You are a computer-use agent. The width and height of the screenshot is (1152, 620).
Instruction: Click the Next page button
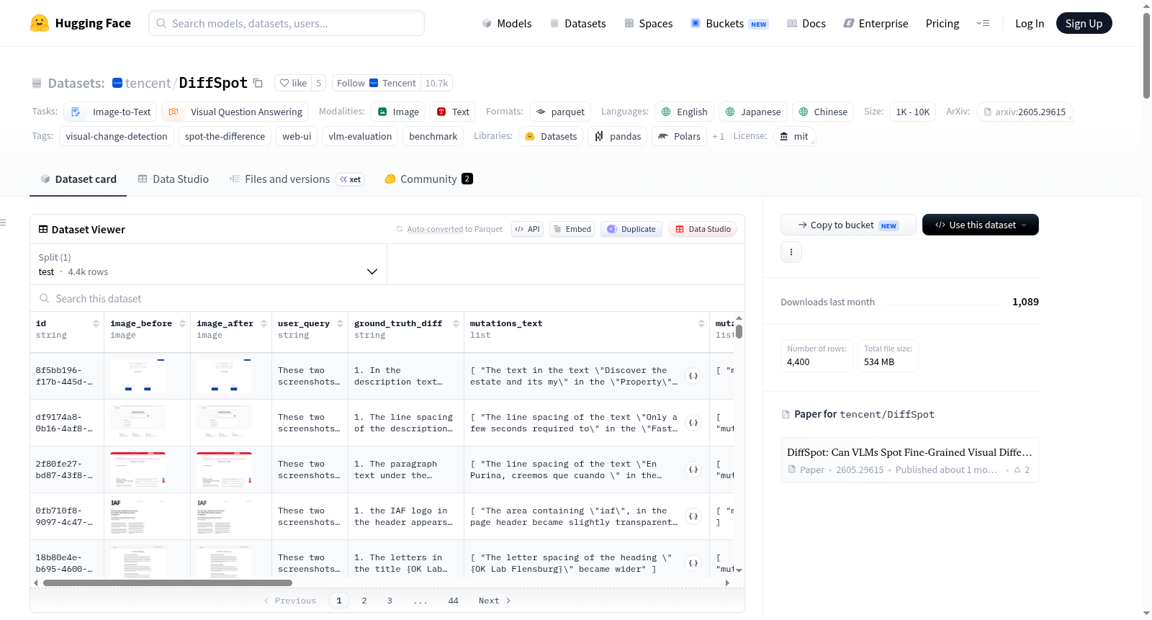495,601
